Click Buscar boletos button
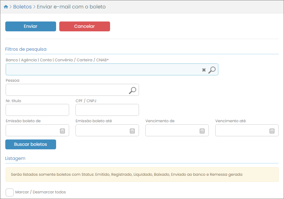Viewport: 284px width, 199px height. [31, 144]
